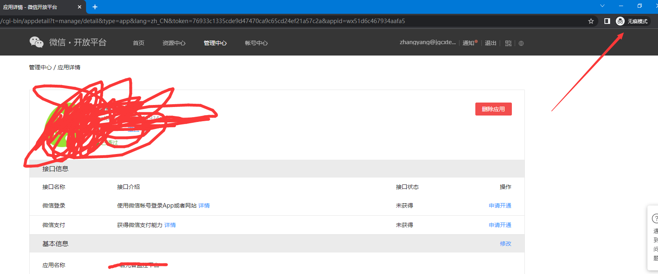Close the 应用详情 browser tab
Image resolution: width=658 pixels, height=274 pixels.
click(x=79, y=7)
